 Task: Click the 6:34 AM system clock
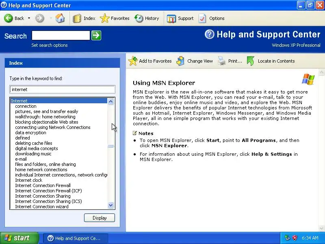pos(310,238)
